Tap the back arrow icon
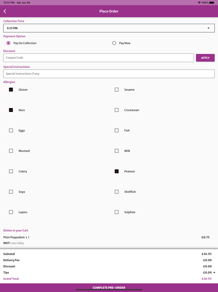Screen dimensions: 218x292 coord(5,11)
